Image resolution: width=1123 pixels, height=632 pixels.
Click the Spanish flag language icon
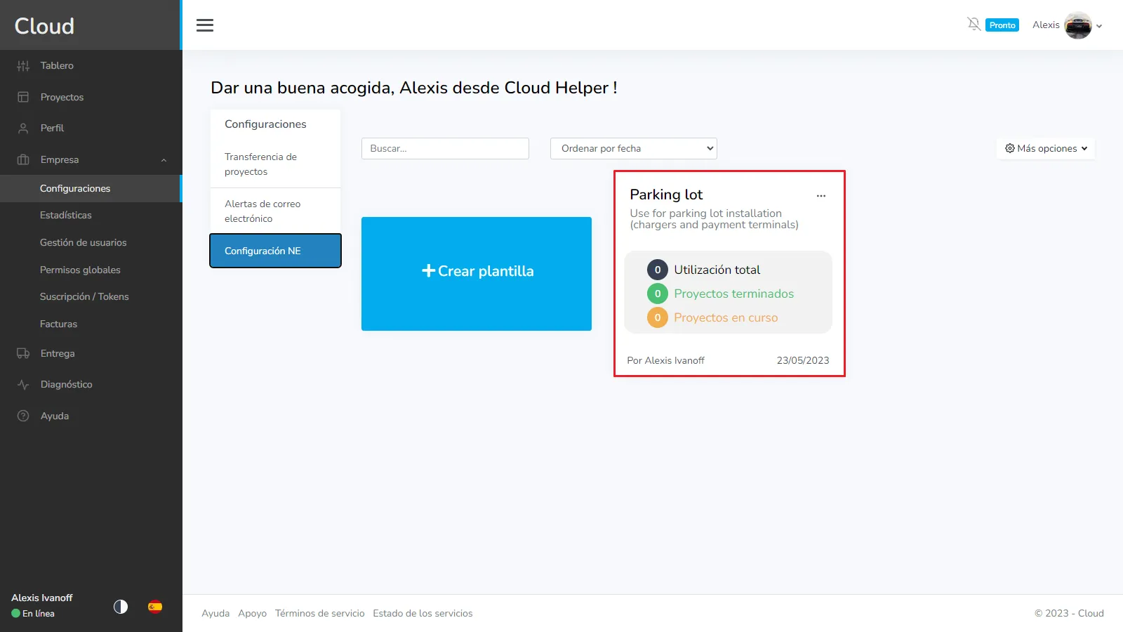(x=155, y=607)
